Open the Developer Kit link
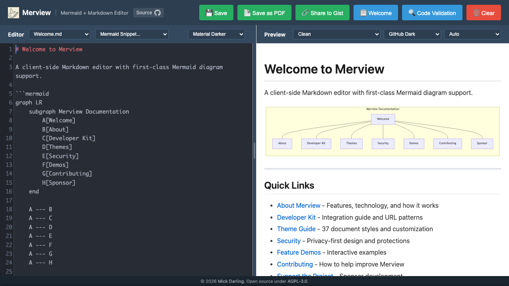 click(x=296, y=217)
